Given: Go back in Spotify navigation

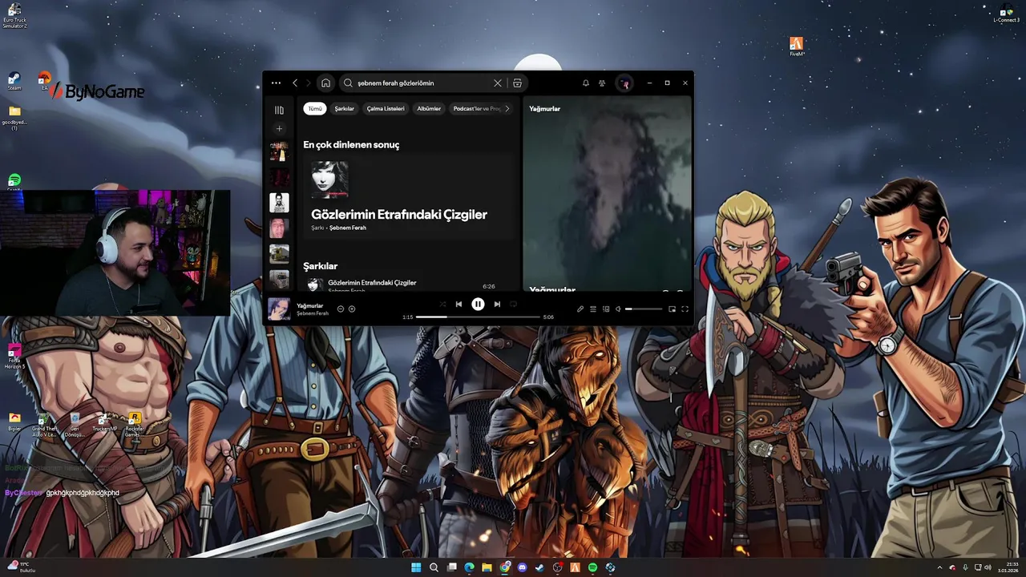Looking at the screenshot, I should (x=295, y=83).
